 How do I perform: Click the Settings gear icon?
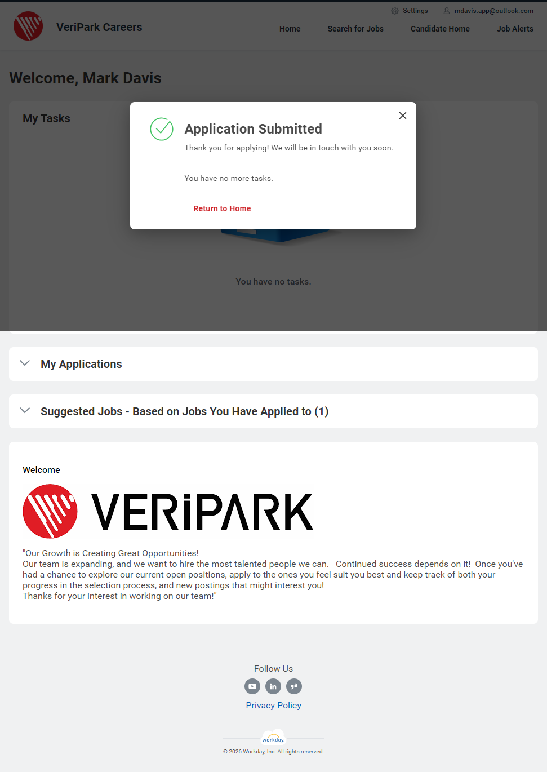[x=395, y=11]
